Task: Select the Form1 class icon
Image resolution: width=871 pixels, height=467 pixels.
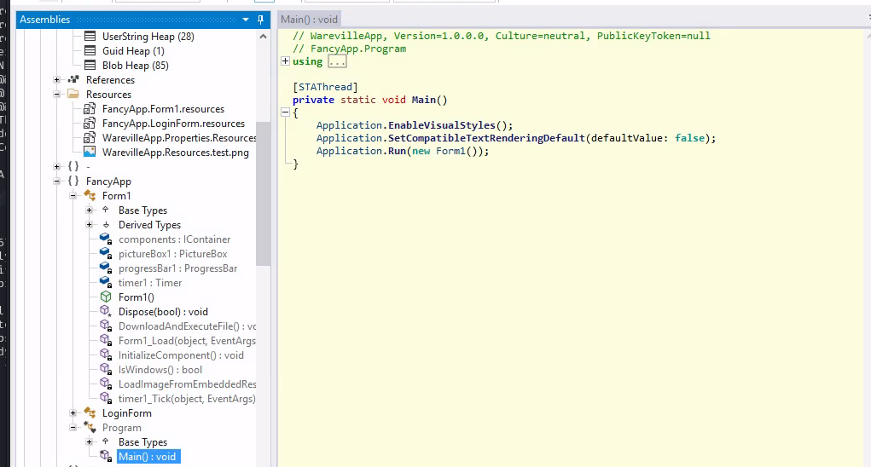Action: coord(90,196)
